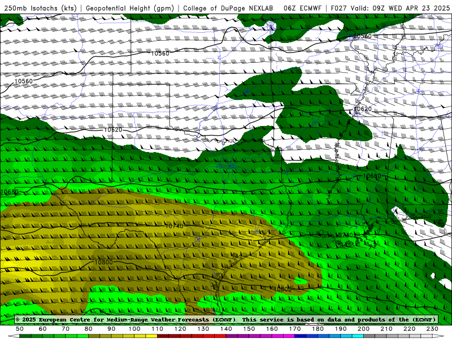Click the 150 value on color scale

249,329
